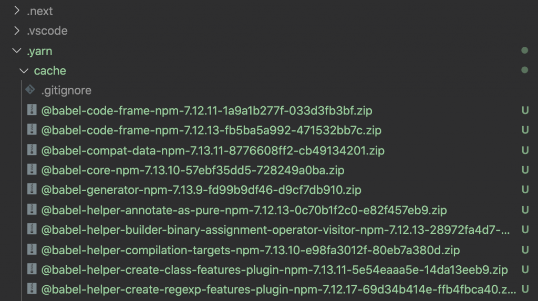Screen dimensions: 538x301
Task: Click zip icon of babel-code-frame 7.12.11
Action: click(32, 110)
